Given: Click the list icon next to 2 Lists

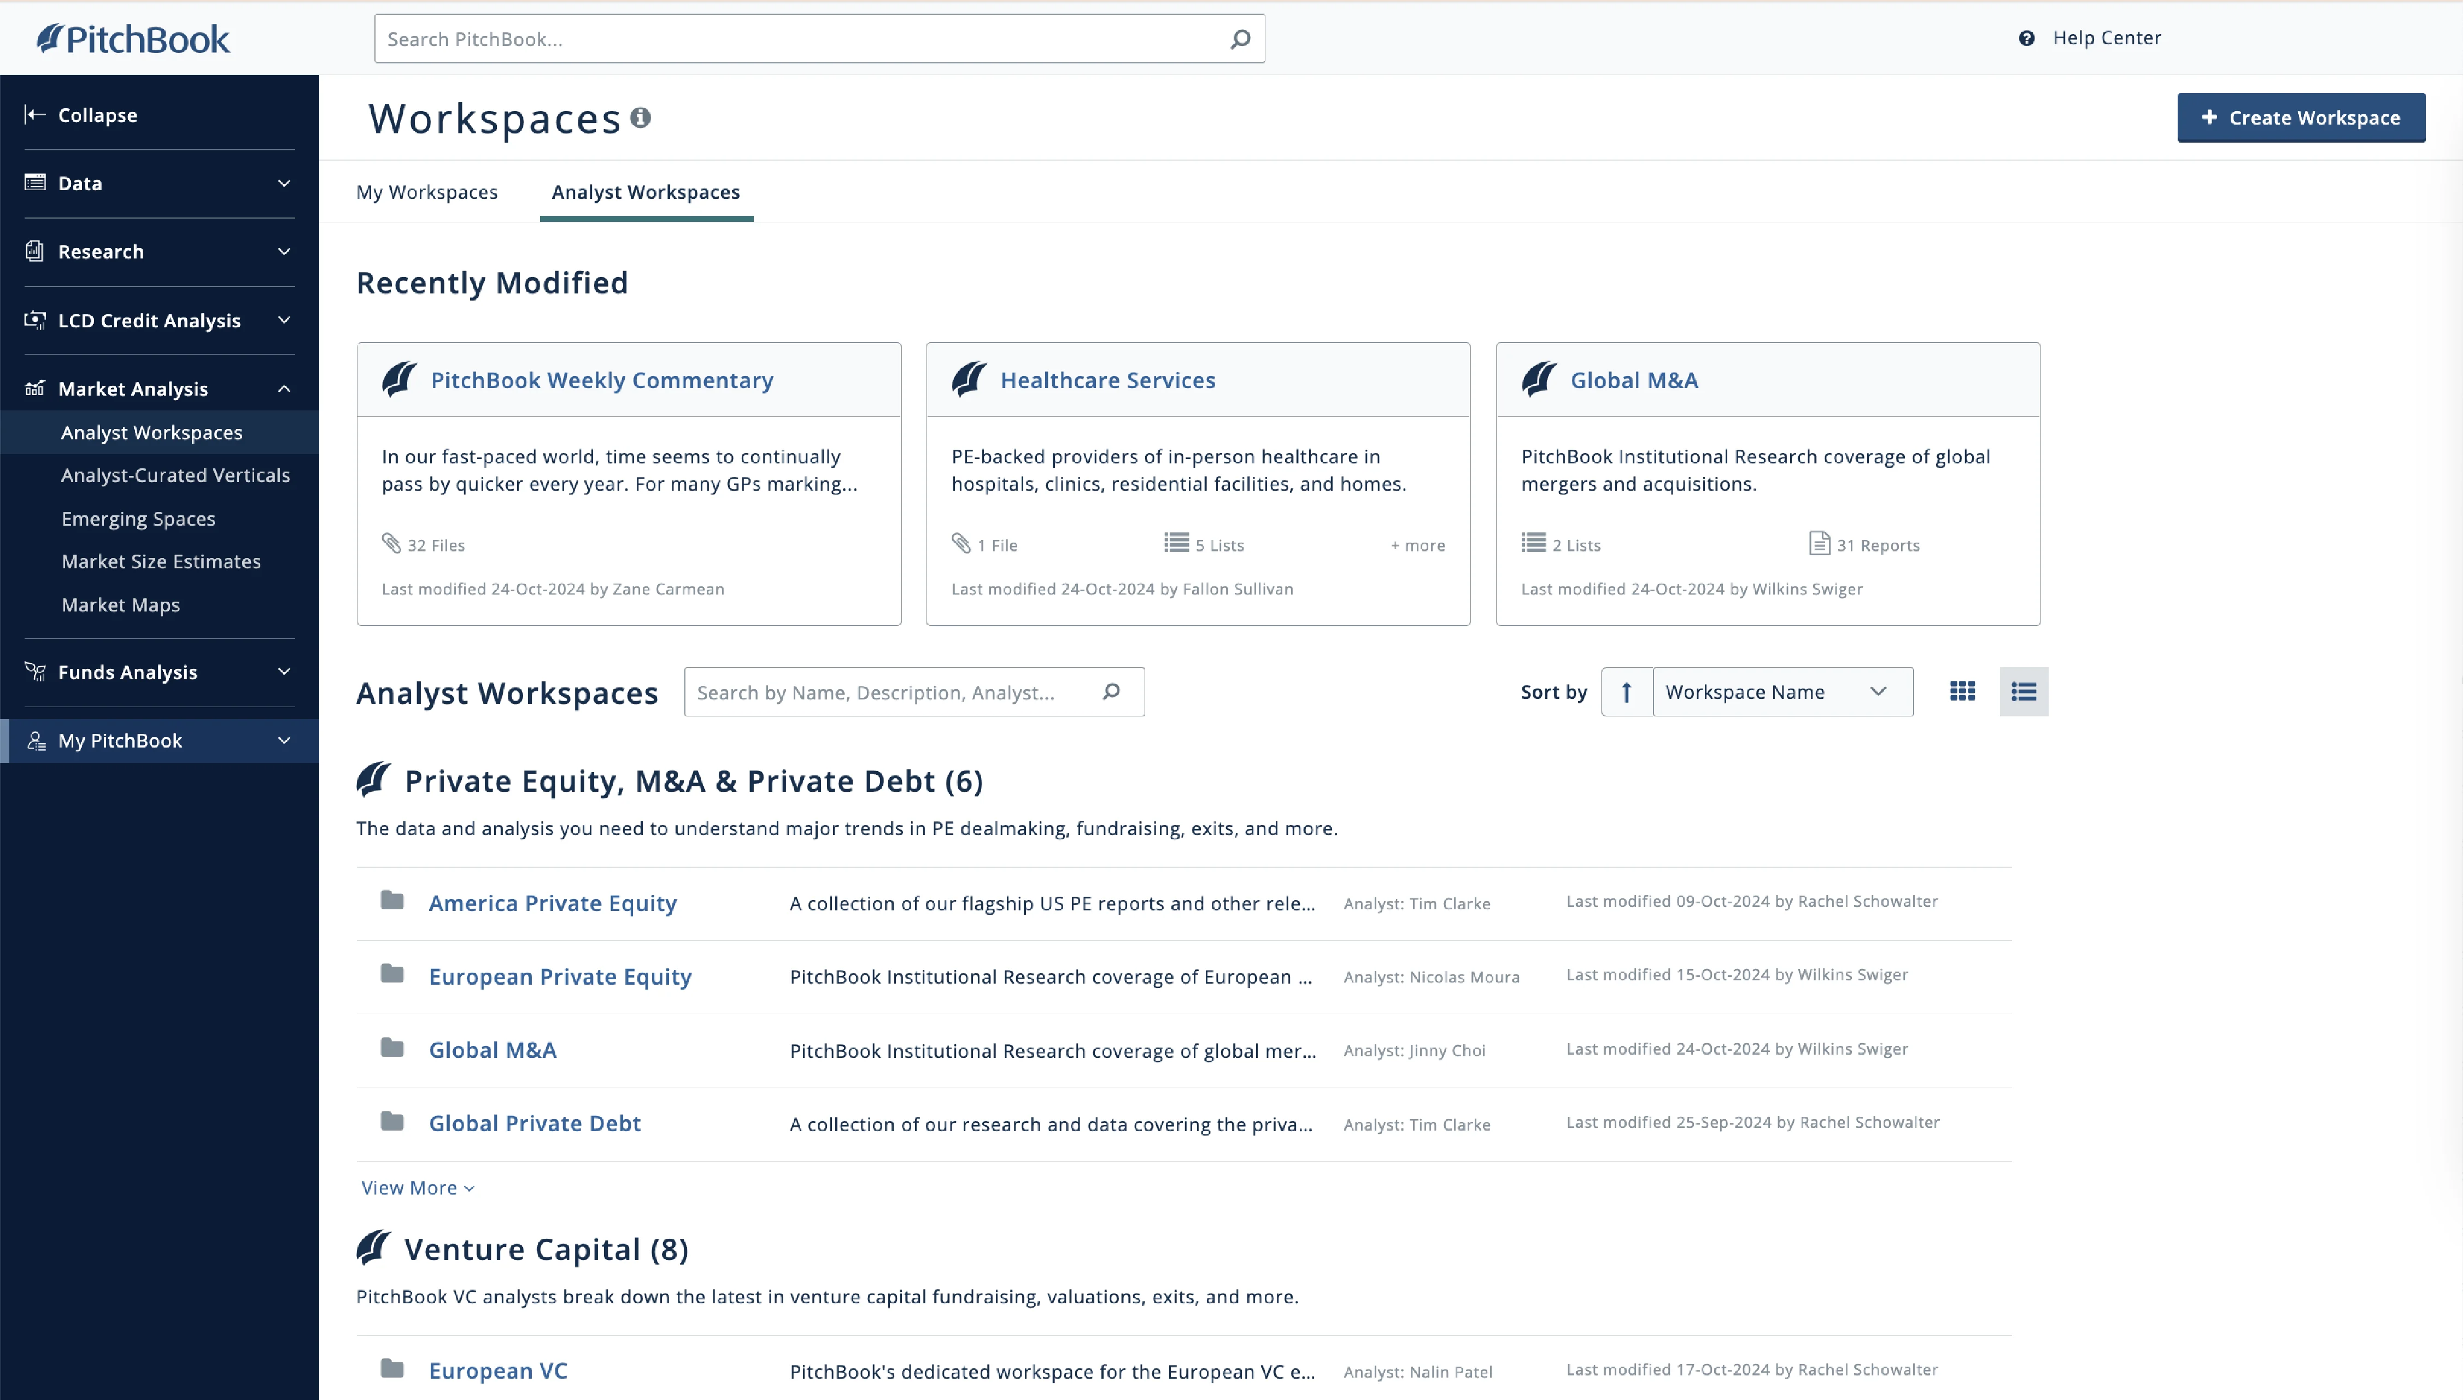Looking at the screenshot, I should tap(1533, 543).
